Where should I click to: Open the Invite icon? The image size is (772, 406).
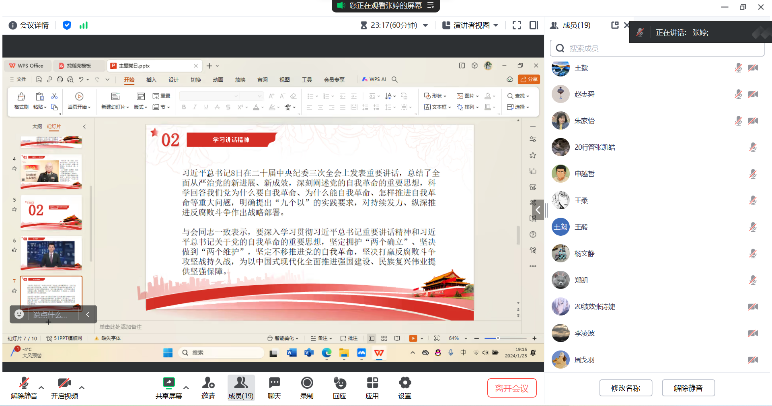(208, 383)
